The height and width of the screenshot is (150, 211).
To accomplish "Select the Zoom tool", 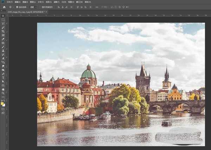I will (3, 93).
